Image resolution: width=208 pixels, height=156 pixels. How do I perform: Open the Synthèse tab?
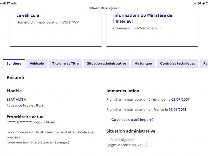click(x=14, y=63)
